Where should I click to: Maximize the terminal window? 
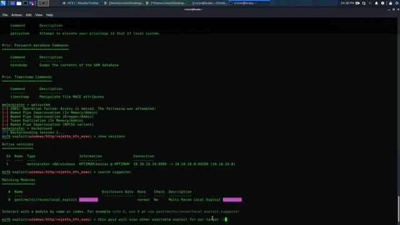point(394,9)
